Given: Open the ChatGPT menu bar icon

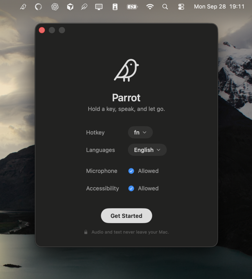Looking at the screenshot, I should pos(55,7).
